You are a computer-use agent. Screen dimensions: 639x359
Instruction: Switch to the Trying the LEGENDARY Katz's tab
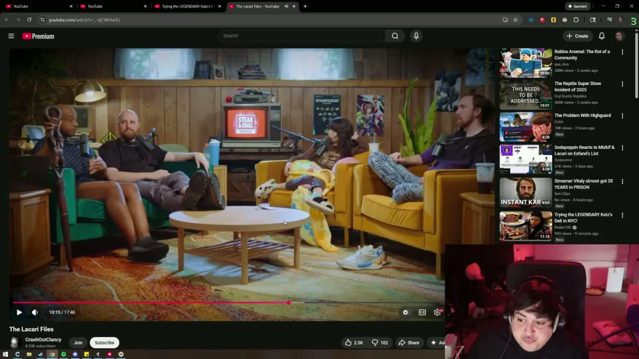coord(184,6)
